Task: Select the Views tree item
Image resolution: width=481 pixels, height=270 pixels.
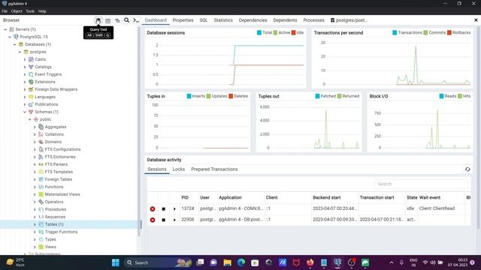Action: tap(50, 247)
